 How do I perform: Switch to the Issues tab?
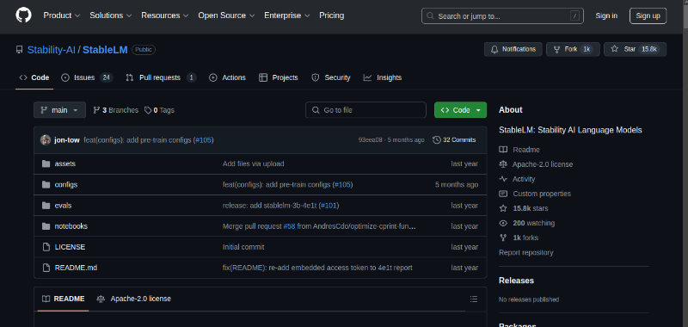(87, 77)
